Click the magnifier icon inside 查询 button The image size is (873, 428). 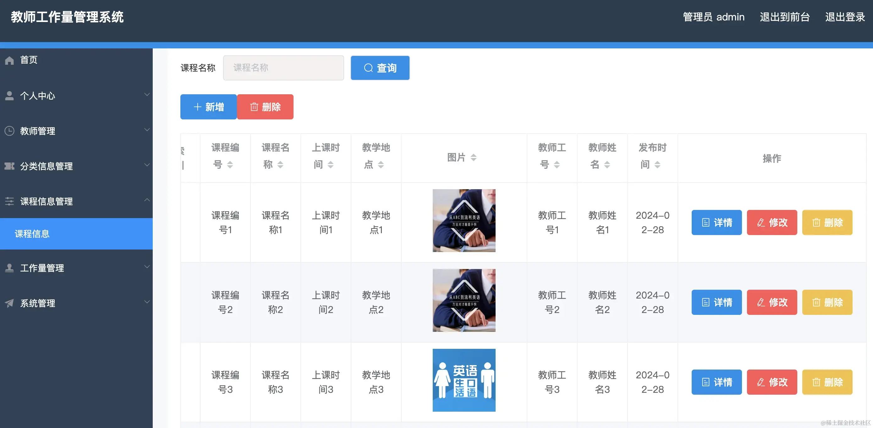[368, 68]
